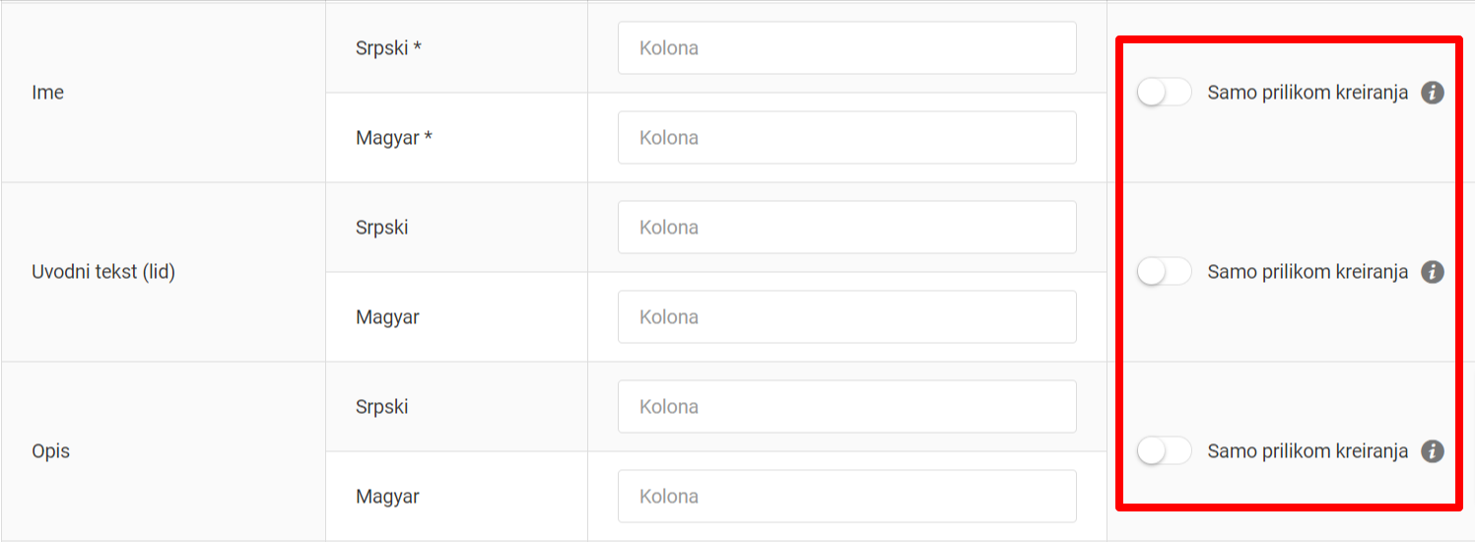Click the info icon in the Opis row
The image size is (1475, 542).
pyautogui.click(x=1433, y=451)
